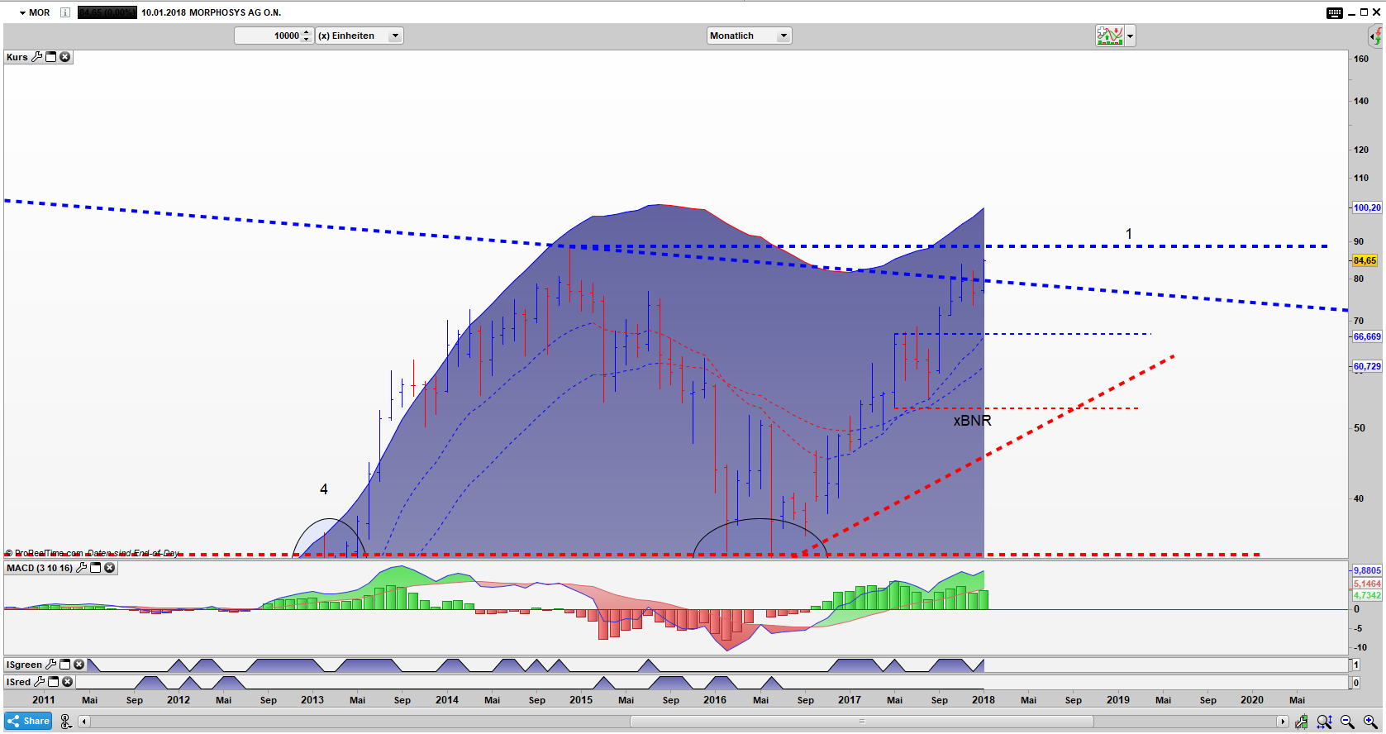Click the horizontal timeline scrollbar thumb
1386x734 pixels.
coord(861,722)
